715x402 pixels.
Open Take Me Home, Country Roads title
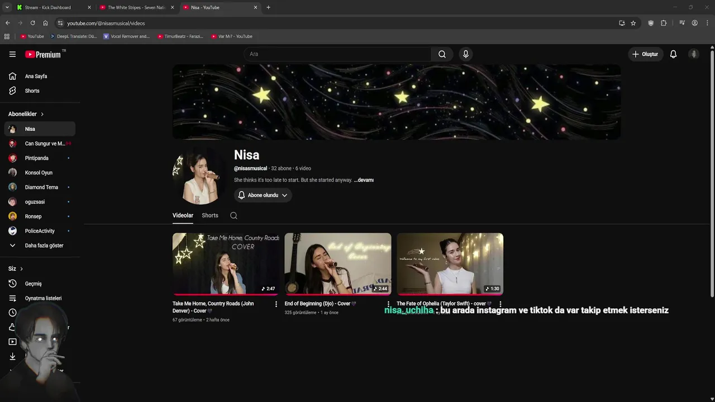click(213, 307)
